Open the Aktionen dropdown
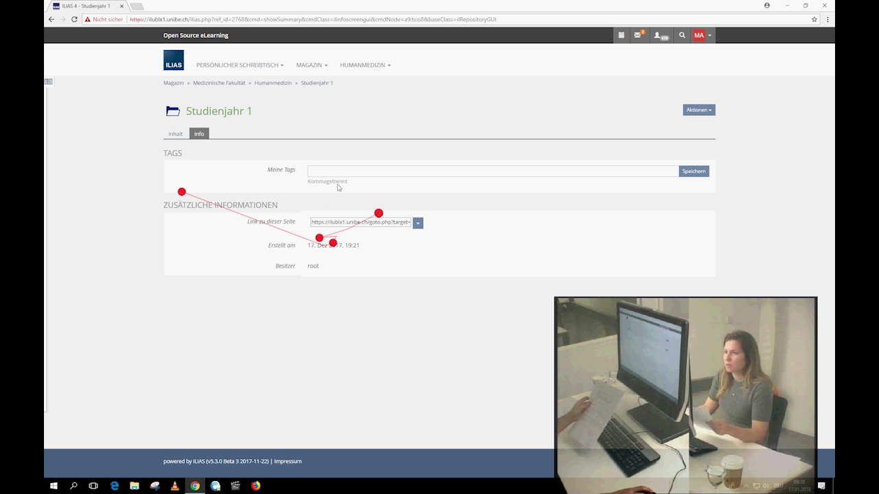This screenshot has width=879, height=494. tap(698, 110)
